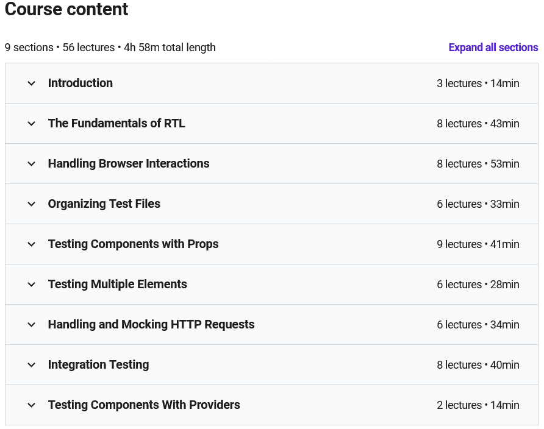Open Handling and Mocking HTTP Requests title
The width and height of the screenshot is (544, 429).
point(151,324)
